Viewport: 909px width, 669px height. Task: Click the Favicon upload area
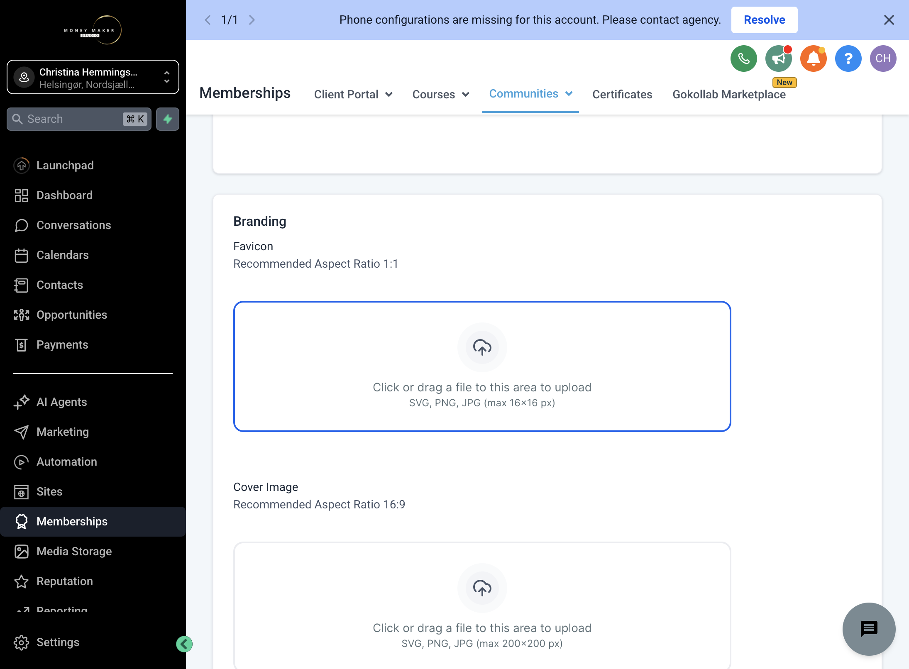point(482,366)
